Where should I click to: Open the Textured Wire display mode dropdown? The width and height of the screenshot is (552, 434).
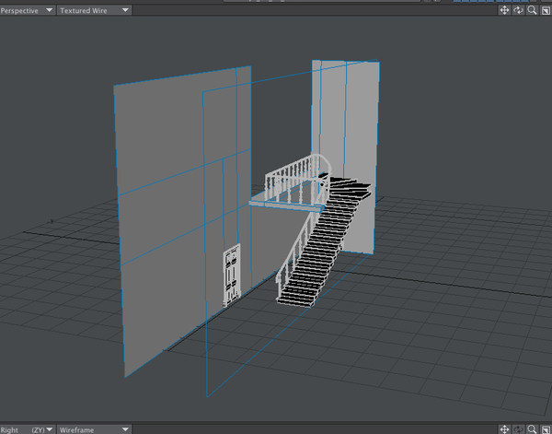point(95,10)
